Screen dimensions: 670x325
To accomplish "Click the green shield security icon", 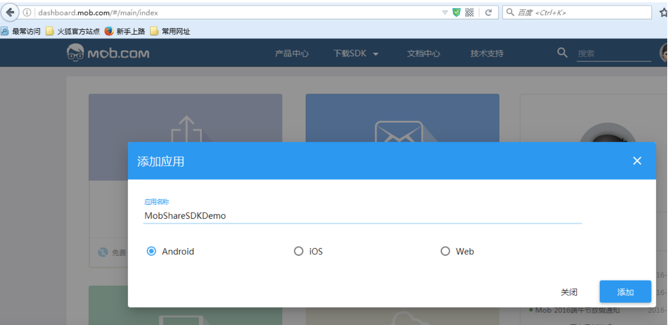I will [456, 13].
